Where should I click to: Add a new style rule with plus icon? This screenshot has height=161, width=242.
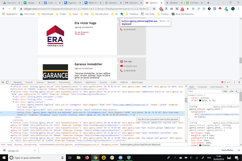pos(236,91)
